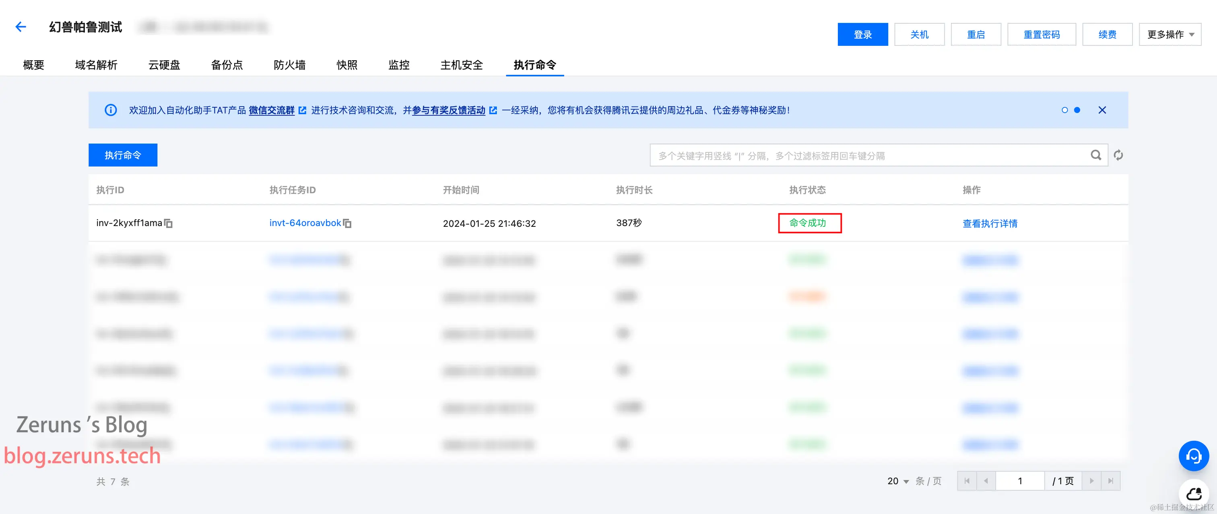Focus the keyword filter search field
This screenshot has height=514, width=1217.
pos(869,155)
